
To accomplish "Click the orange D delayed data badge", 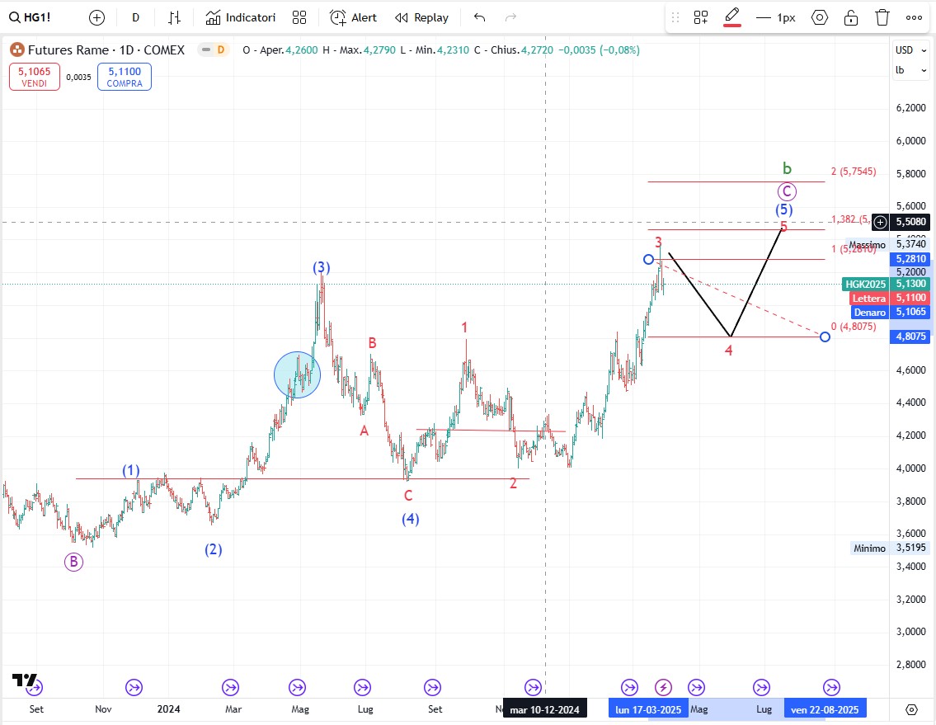I will (221, 50).
